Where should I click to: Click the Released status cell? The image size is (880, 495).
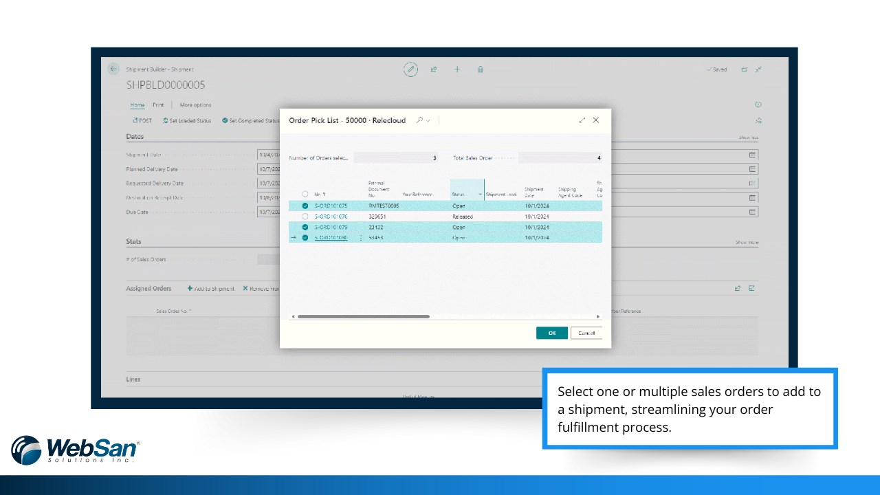coord(463,216)
